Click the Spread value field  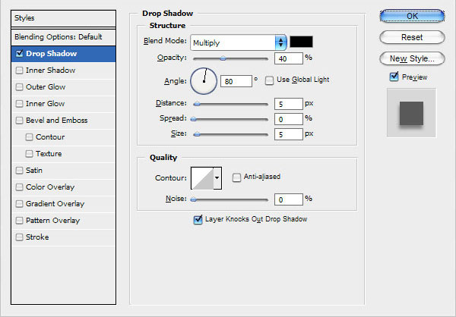(289, 119)
